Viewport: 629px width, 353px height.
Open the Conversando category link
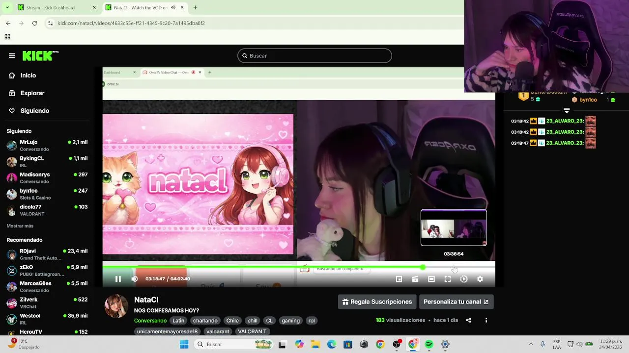point(150,321)
